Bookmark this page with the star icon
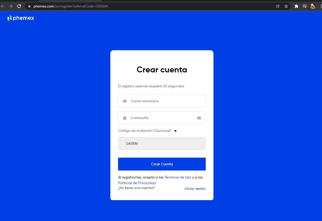 click(x=286, y=6)
